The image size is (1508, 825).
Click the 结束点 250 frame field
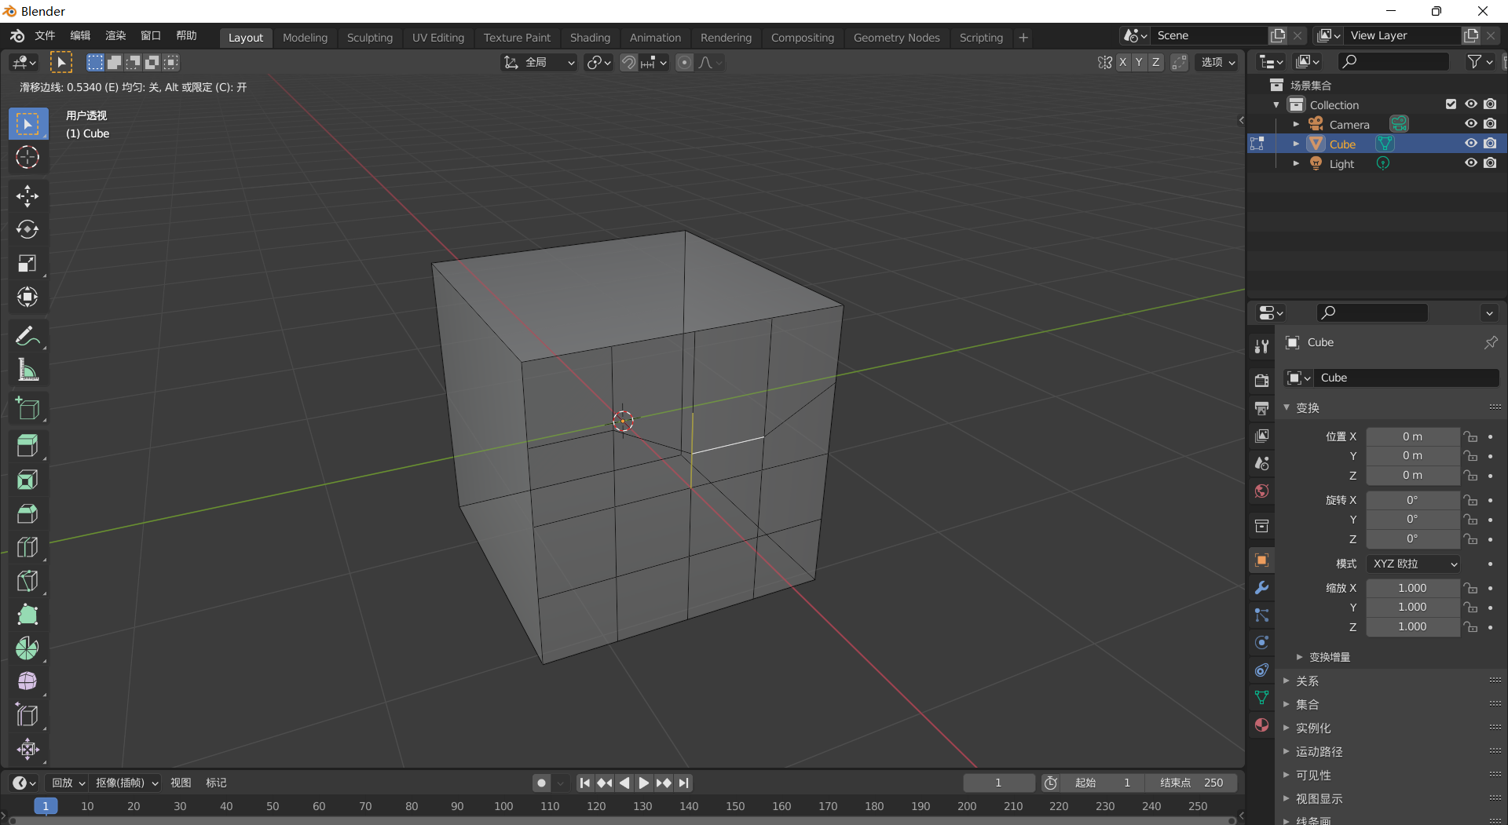point(1191,783)
